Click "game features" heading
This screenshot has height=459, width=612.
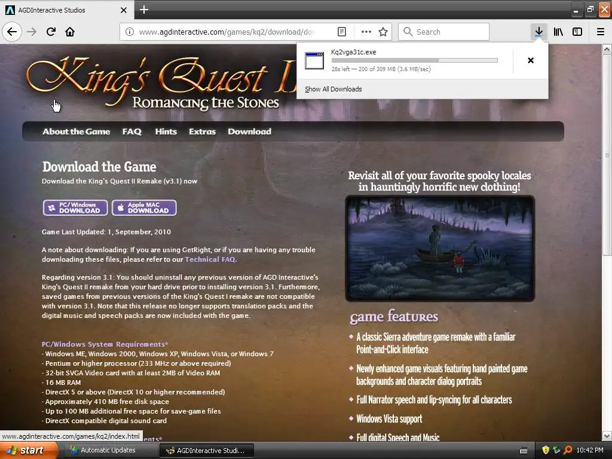[394, 317]
